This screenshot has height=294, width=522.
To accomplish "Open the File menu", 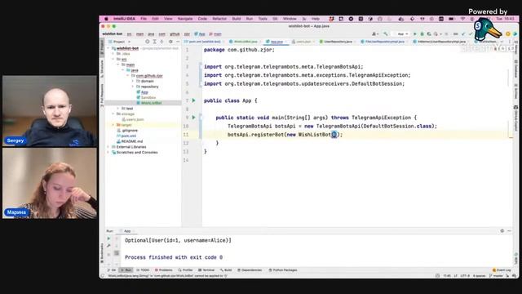I will [144, 19].
